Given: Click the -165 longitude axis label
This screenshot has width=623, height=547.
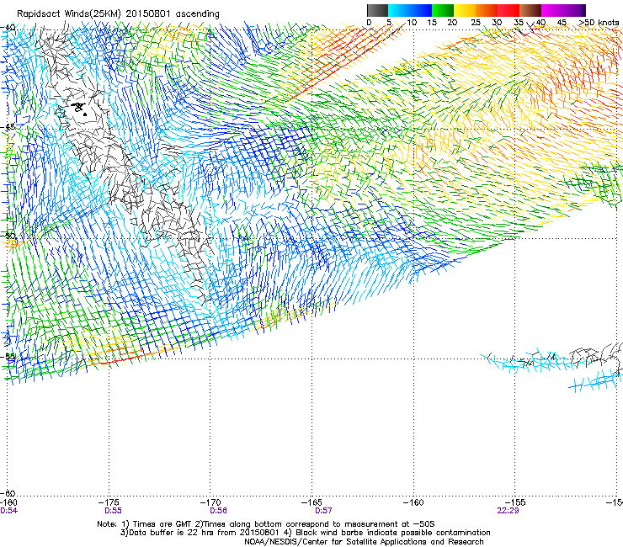Looking at the screenshot, I should point(312,502).
